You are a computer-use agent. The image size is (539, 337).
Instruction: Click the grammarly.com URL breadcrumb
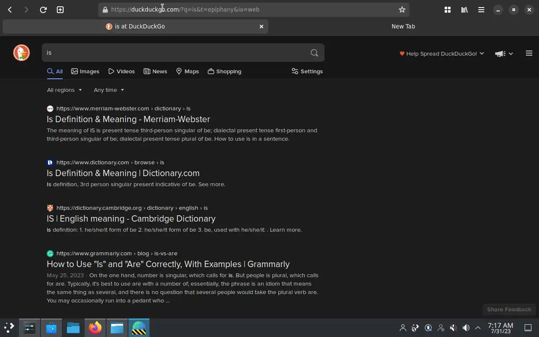pyautogui.click(x=117, y=253)
